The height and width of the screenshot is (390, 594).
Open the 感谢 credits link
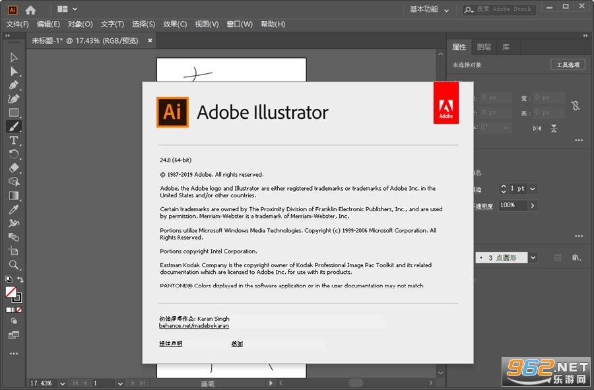[x=237, y=343]
